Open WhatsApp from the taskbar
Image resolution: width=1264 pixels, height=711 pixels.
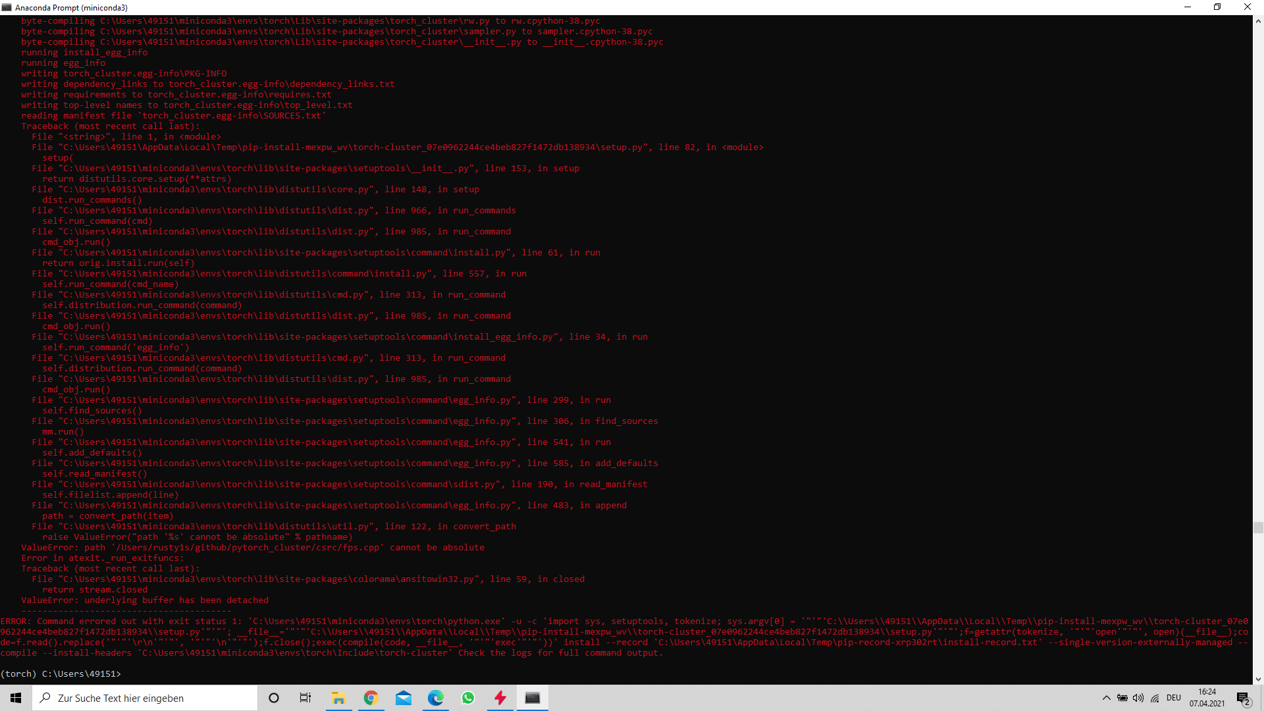click(x=467, y=698)
